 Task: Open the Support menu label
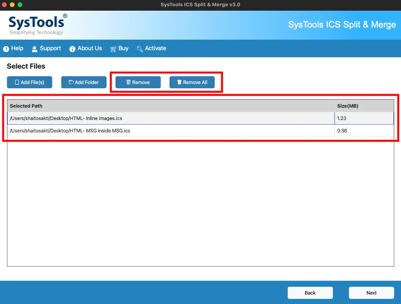coord(51,48)
